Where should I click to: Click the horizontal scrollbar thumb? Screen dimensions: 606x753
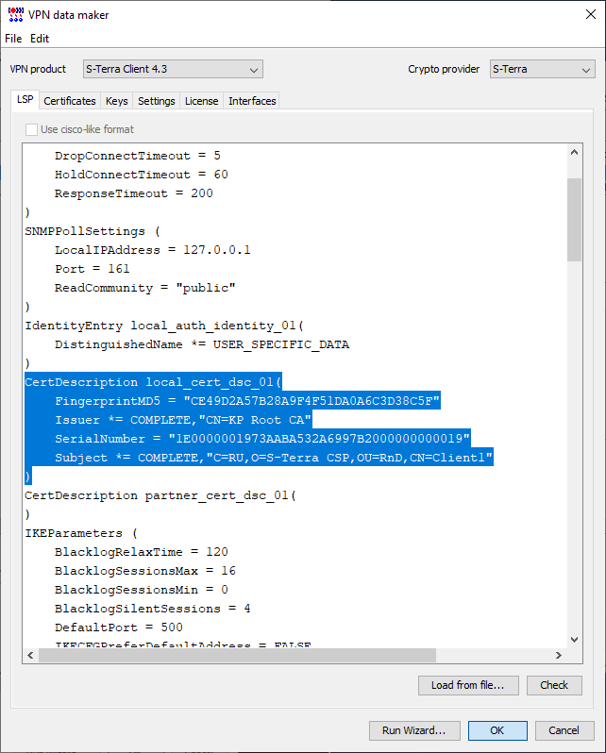point(238,655)
